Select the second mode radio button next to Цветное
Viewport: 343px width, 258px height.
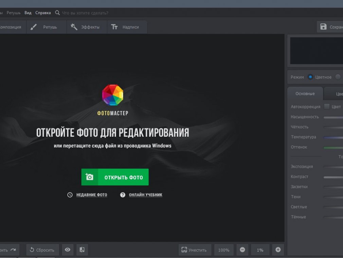point(338,77)
